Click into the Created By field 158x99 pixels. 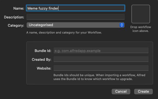pos(101,59)
